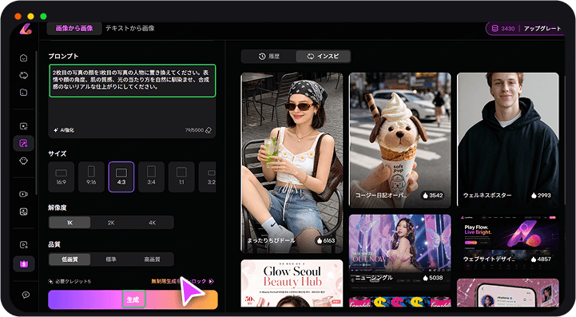Click the credits coin icon showing 3430
Screen dimensions: 576x317
click(x=495, y=28)
